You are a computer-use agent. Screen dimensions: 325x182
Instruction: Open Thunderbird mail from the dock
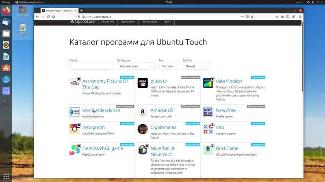(6, 22)
